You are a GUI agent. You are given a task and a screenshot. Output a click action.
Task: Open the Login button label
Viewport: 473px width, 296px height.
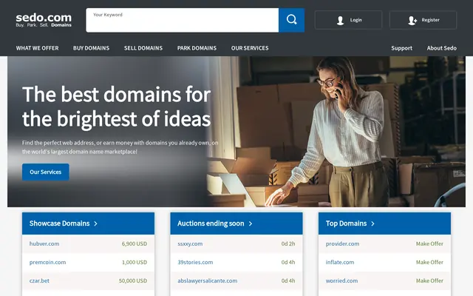coord(356,20)
